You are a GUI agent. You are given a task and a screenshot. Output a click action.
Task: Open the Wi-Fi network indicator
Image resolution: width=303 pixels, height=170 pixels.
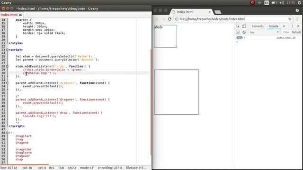tap(259, 3)
